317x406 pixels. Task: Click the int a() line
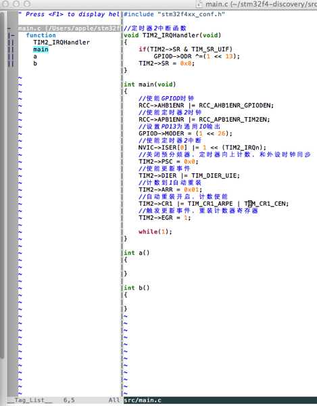(x=137, y=252)
